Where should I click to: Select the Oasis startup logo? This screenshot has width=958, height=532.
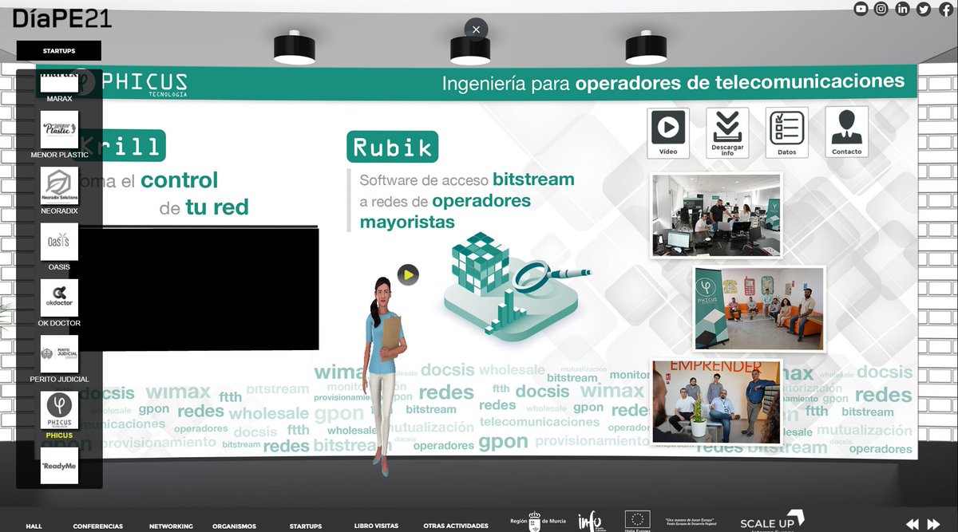(x=59, y=242)
